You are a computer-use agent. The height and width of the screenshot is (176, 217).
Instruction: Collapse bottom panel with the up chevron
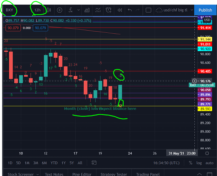click(199, 174)
